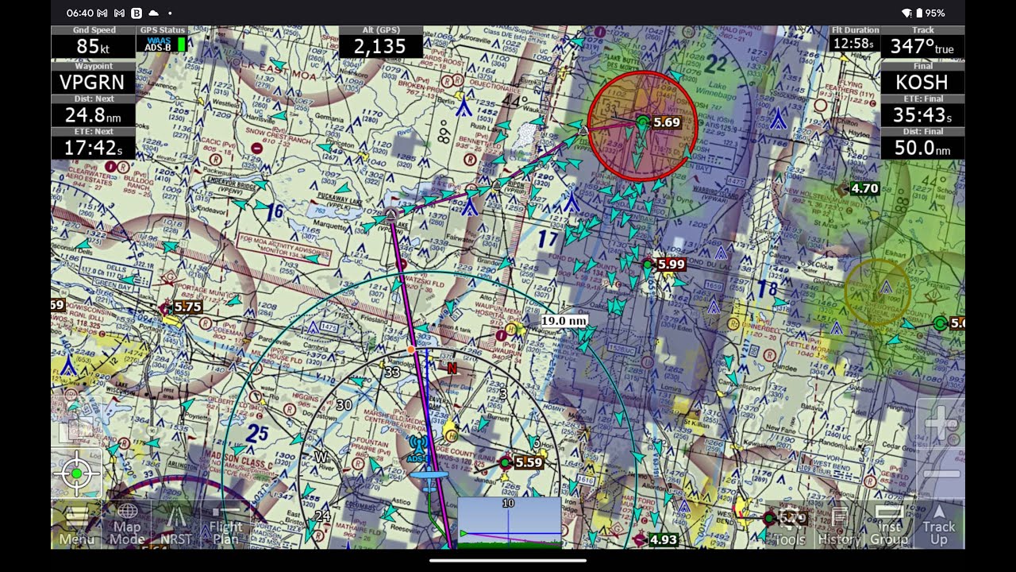Zoom out with the minus button
This screenshot has width=1016, height=572.
[x=941, y=473]
